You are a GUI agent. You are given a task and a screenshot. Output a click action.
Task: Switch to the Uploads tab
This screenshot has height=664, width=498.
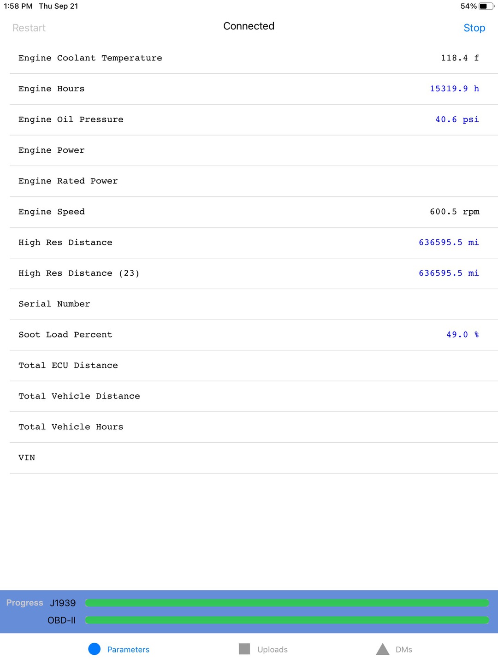(272, 650)
